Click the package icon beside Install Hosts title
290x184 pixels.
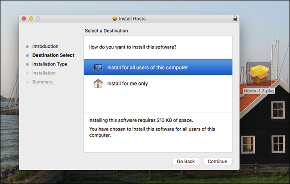(x=115, y=19)
